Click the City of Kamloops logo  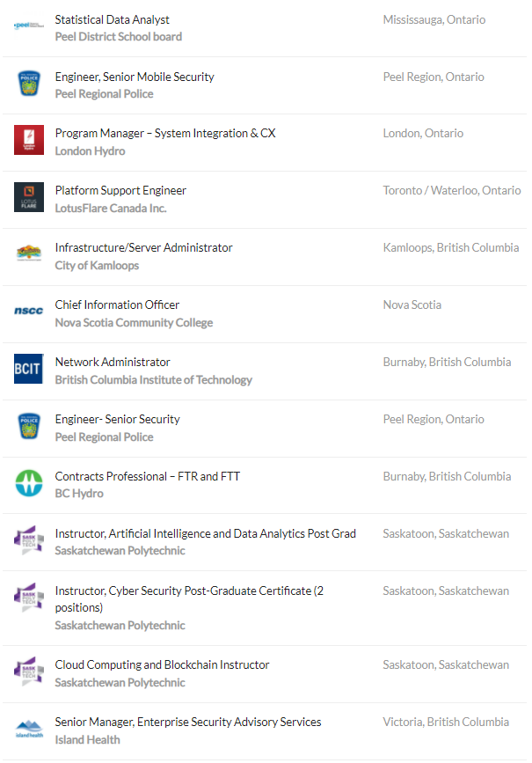pos(29,255)
